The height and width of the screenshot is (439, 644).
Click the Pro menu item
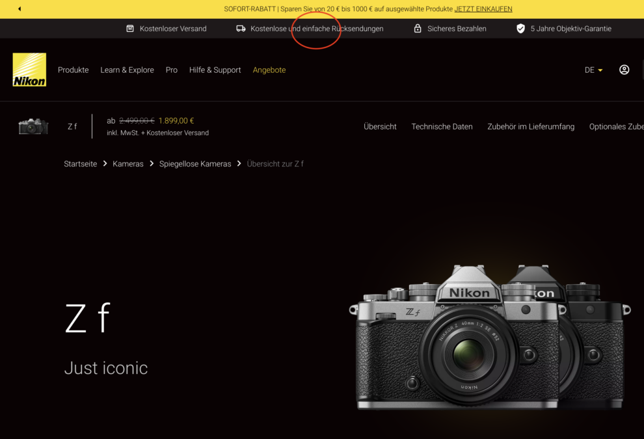pyautogui.click(x=171, y=70)
